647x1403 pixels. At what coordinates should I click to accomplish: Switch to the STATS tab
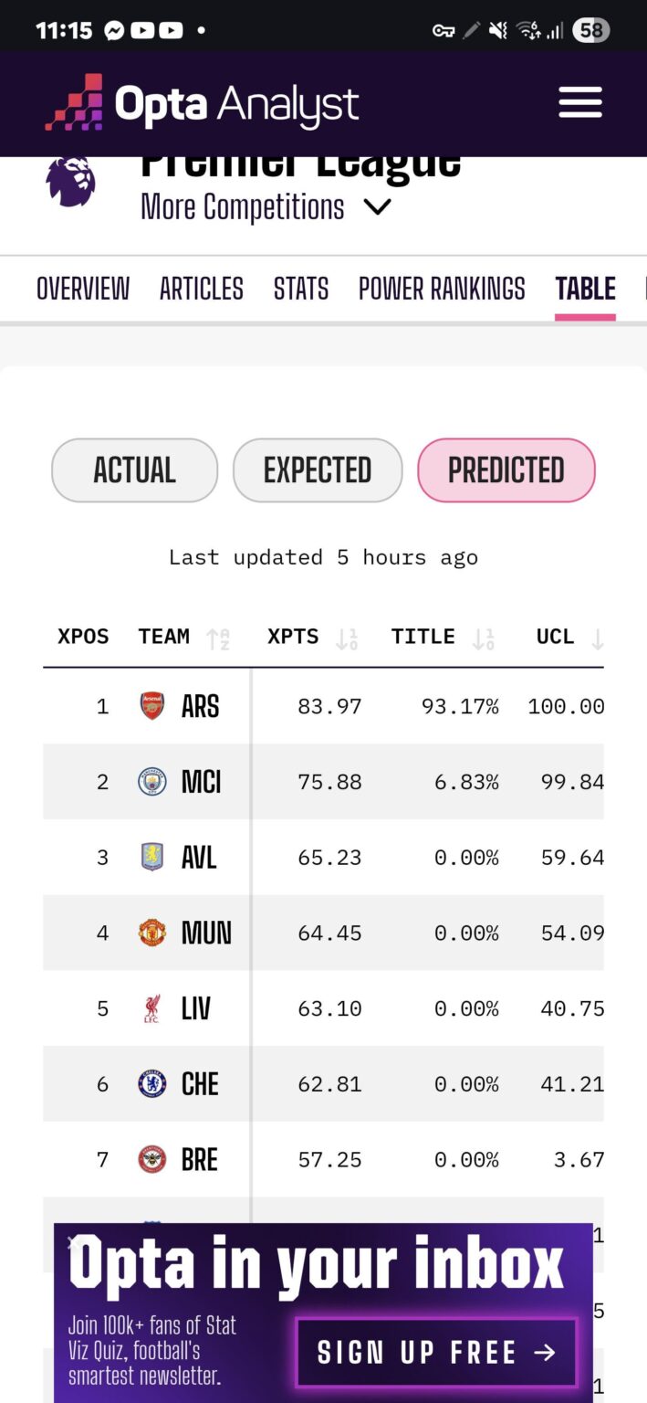[x=300, y=288]
